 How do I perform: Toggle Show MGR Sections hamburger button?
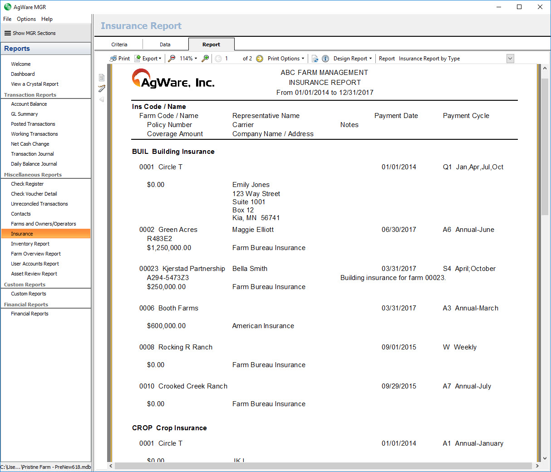click(8, 33)
